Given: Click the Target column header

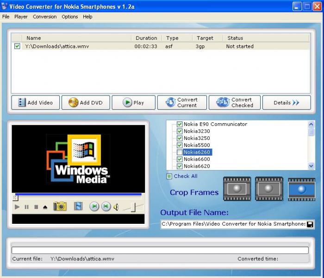Looking at the screenshot, I should click(x=208, y=38).
